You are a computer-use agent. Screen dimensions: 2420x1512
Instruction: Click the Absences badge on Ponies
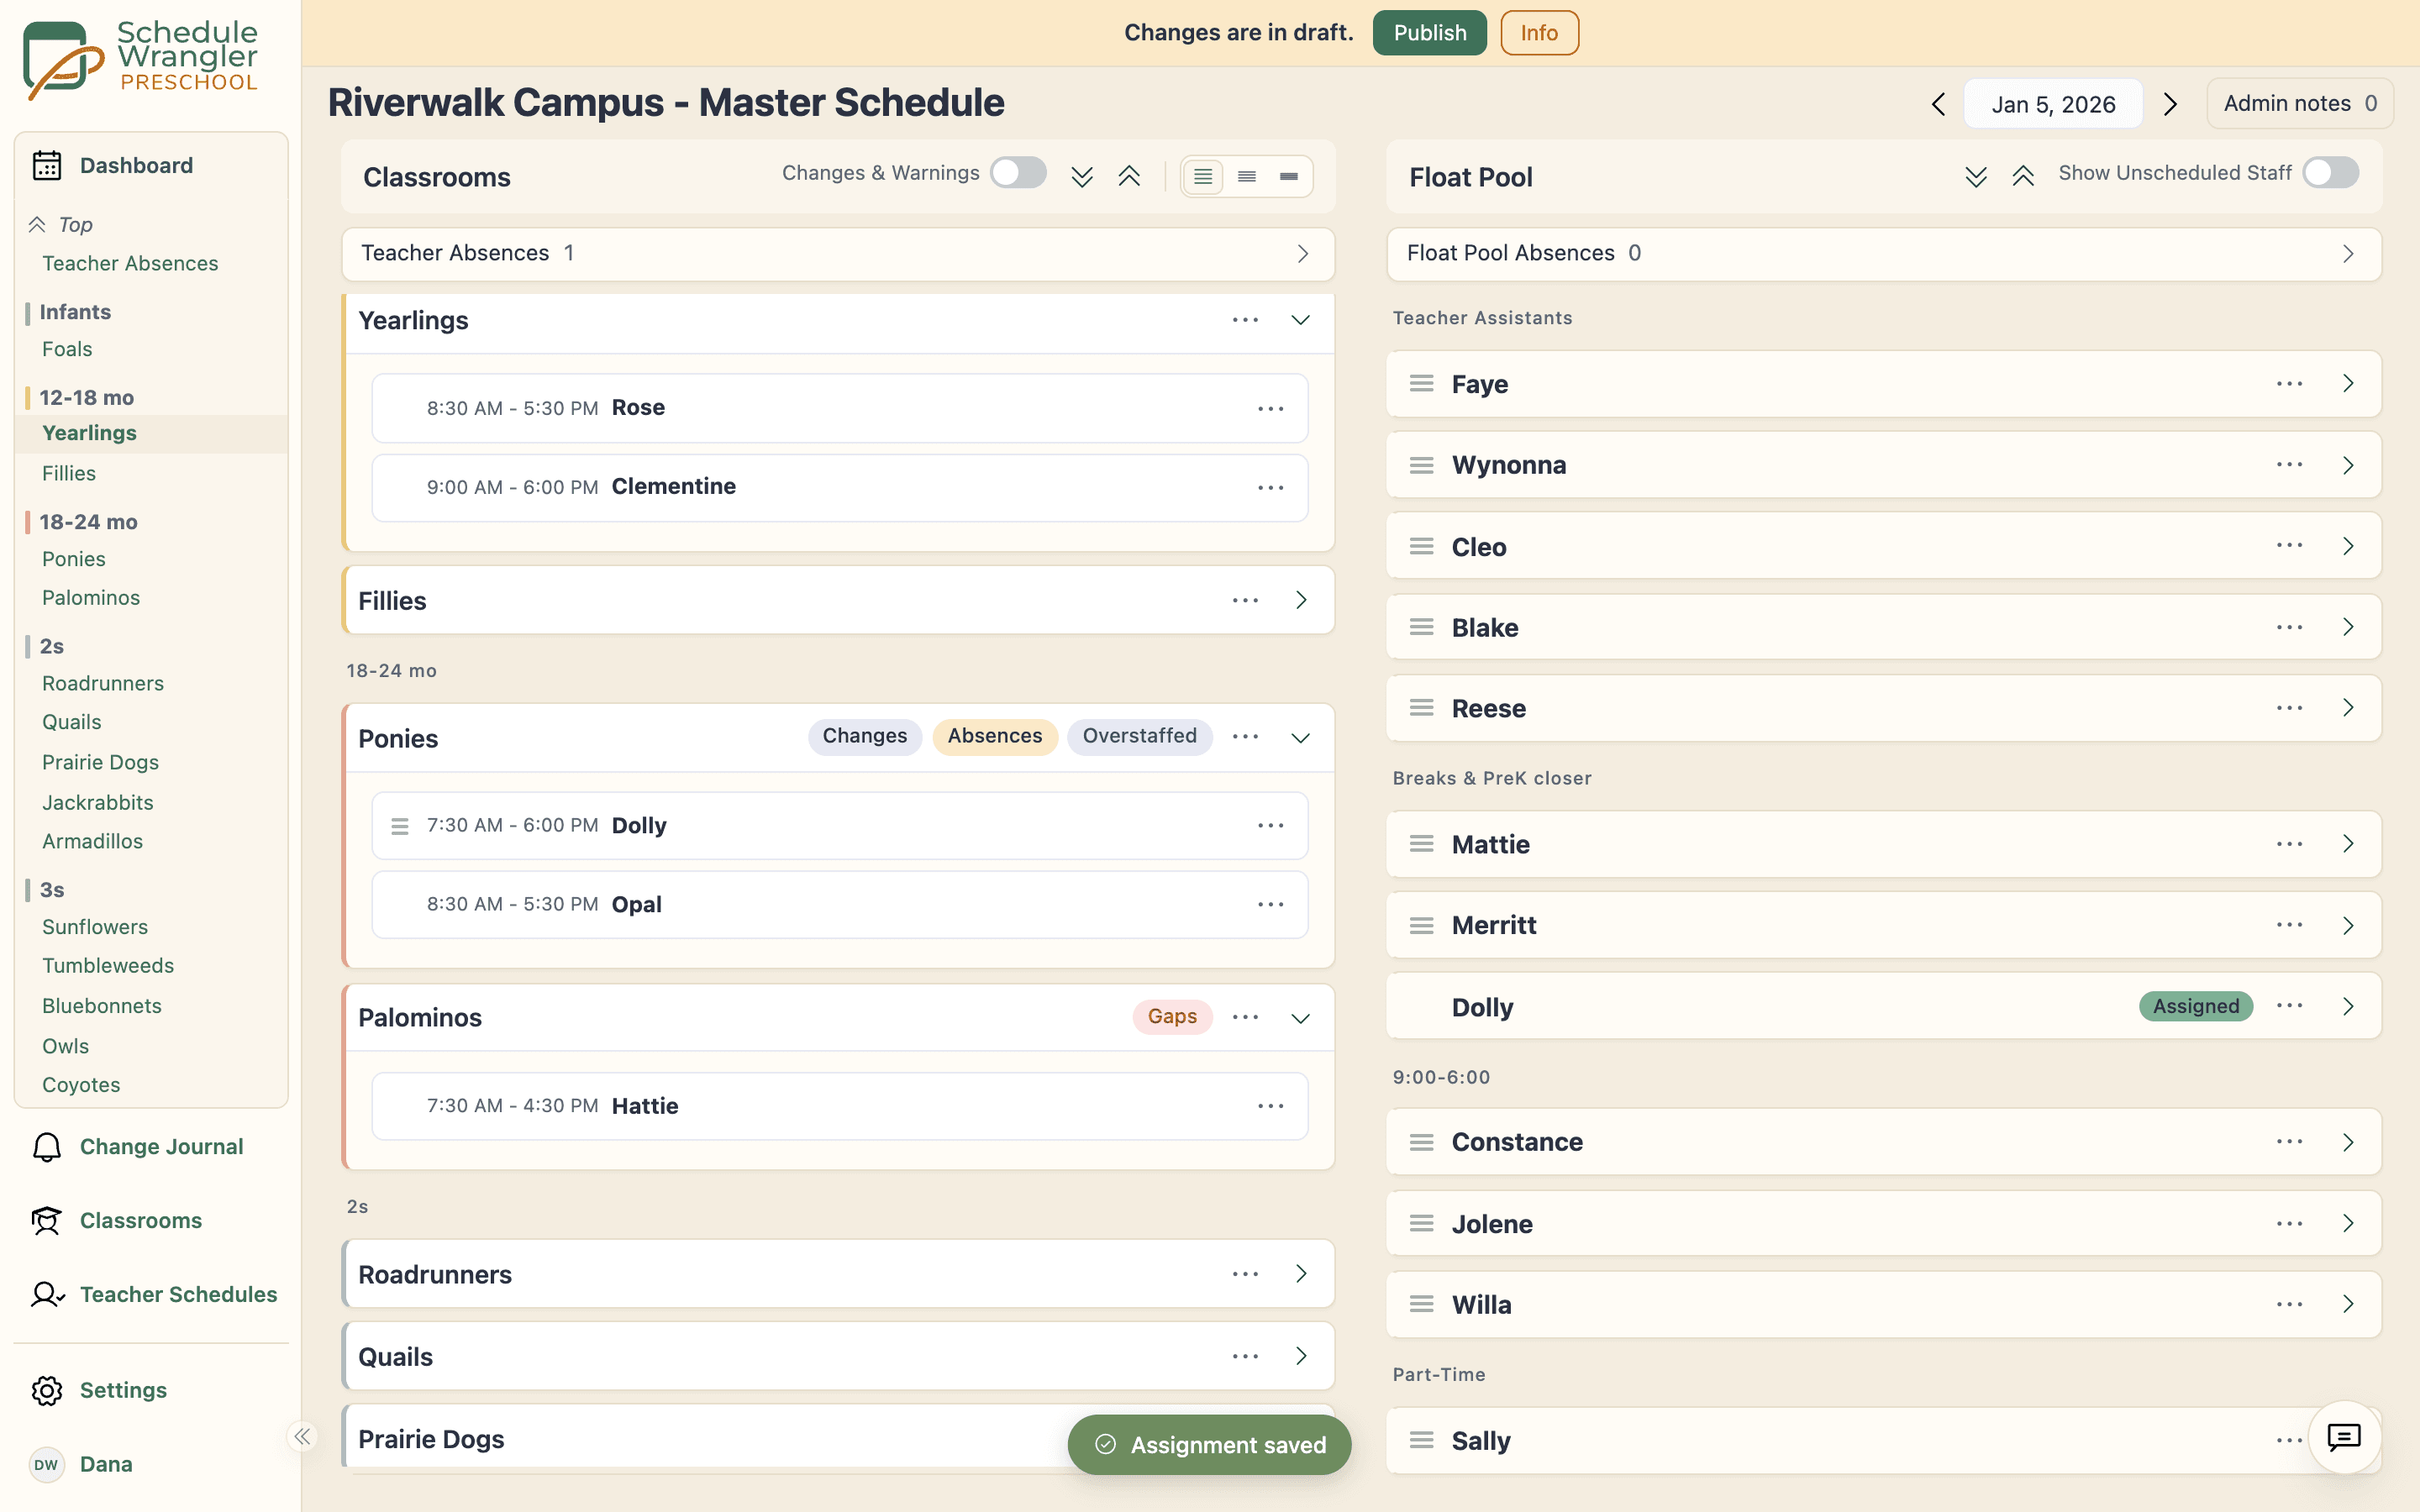pyautogui.click(x=994, y=737)
